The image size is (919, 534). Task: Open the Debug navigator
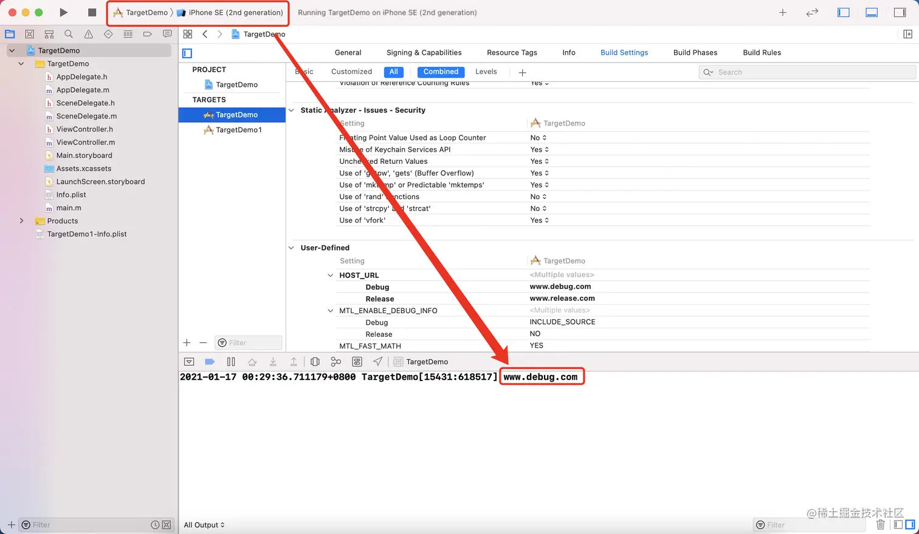click(x=128, y=35)
